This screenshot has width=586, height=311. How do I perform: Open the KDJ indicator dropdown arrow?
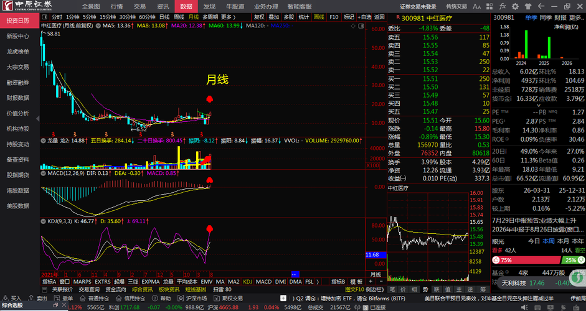(44, 221)
